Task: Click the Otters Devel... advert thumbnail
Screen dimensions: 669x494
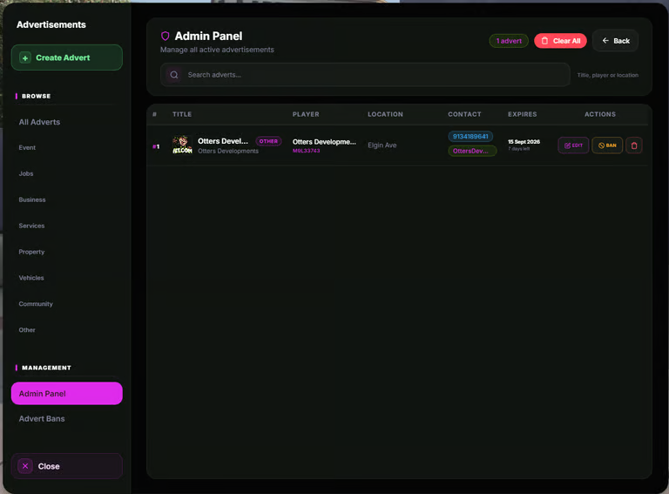Action: [x=182, y=145]
